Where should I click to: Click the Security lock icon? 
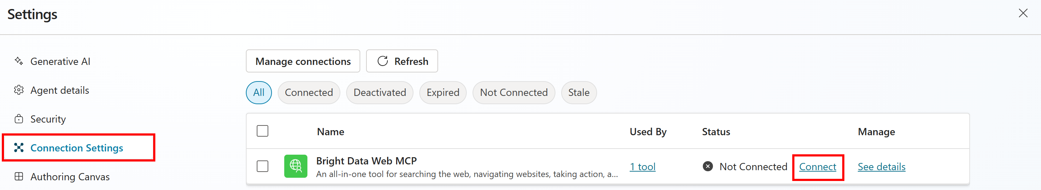coord(18,119)
